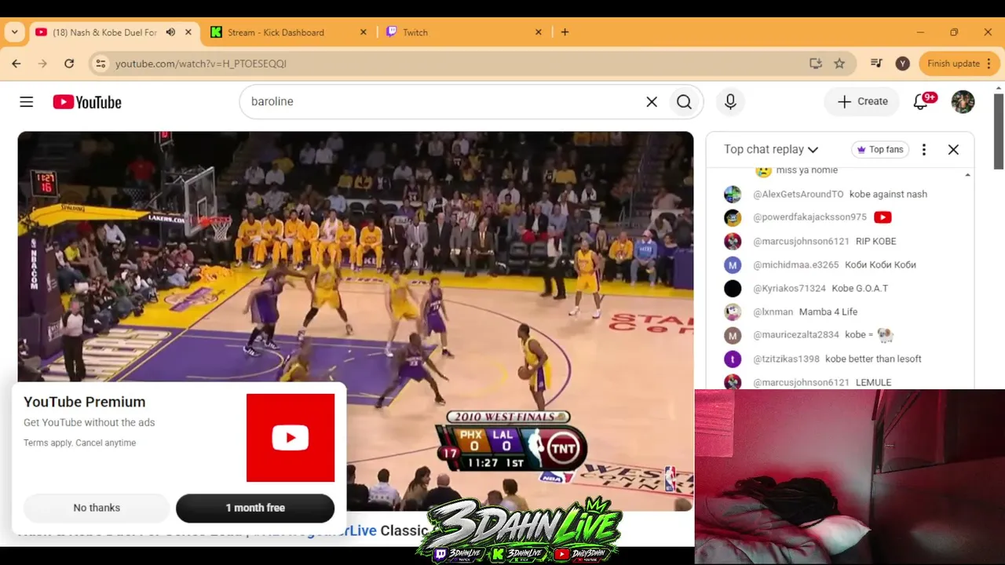The height and width of the screenshot is (565, 1005).
Task: Mute the YouTube tab via its speaker icon
Action: (x=170, y=32)
